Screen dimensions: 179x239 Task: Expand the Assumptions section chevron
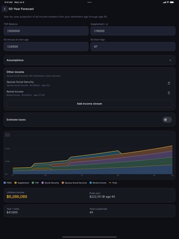click(170, 60)
